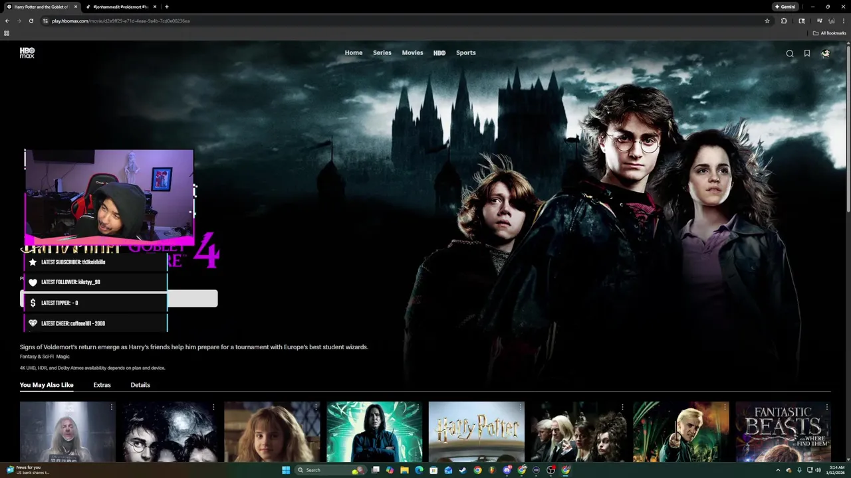The width and height of the screenshot is (851, 478).
Task: Open a new browser tab
Action: (166, 7)
